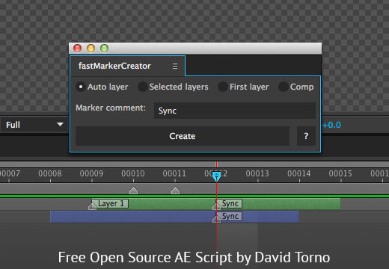389x269 pixels.
Task: Click frame 00009 on the time ruler
Action: pos(91,173)
